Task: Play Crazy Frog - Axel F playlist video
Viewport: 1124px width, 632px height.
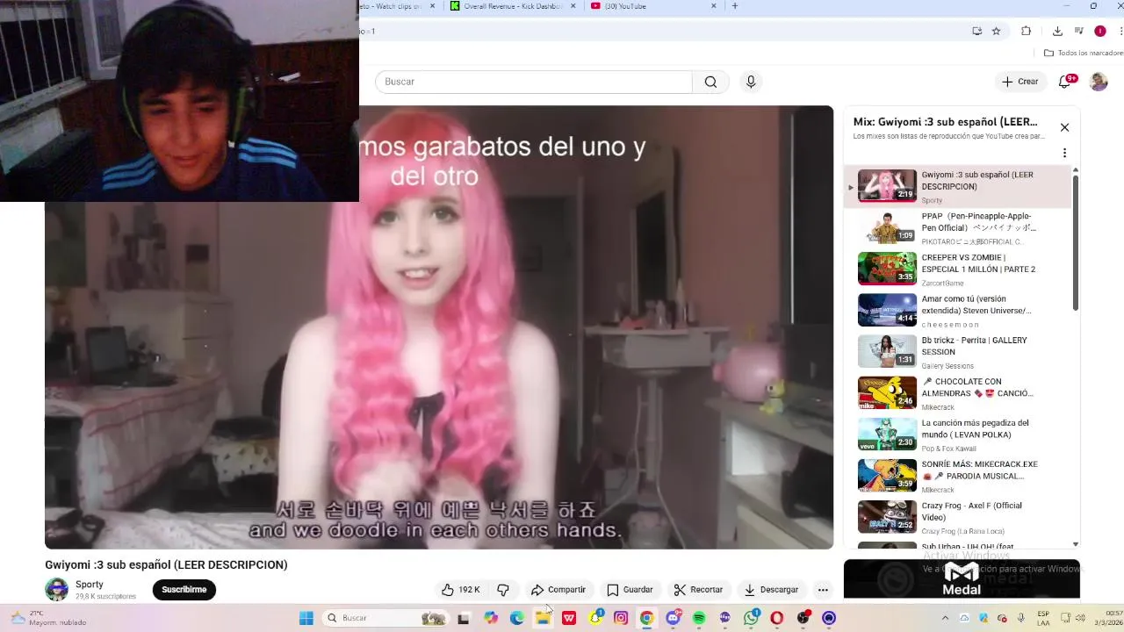Action: pyautogui.click(x=957, y=516)
